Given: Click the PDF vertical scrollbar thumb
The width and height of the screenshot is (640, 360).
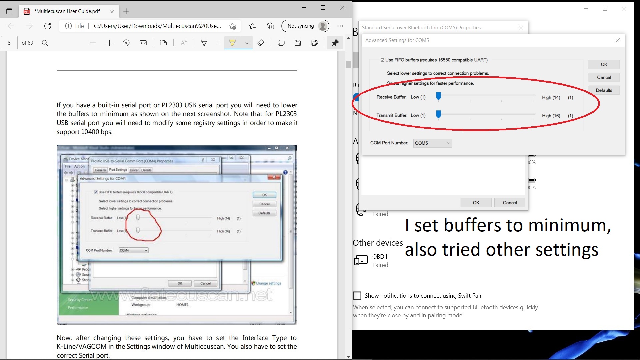Looking at the screenshot, I should [x=348, y=64].
